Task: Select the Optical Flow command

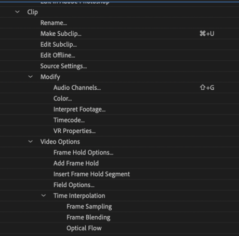Action: click(84, 228)
